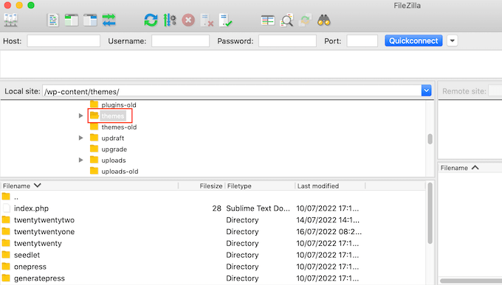Select the twentytwenty directory

pyautogui.click(x=213, y=244)
